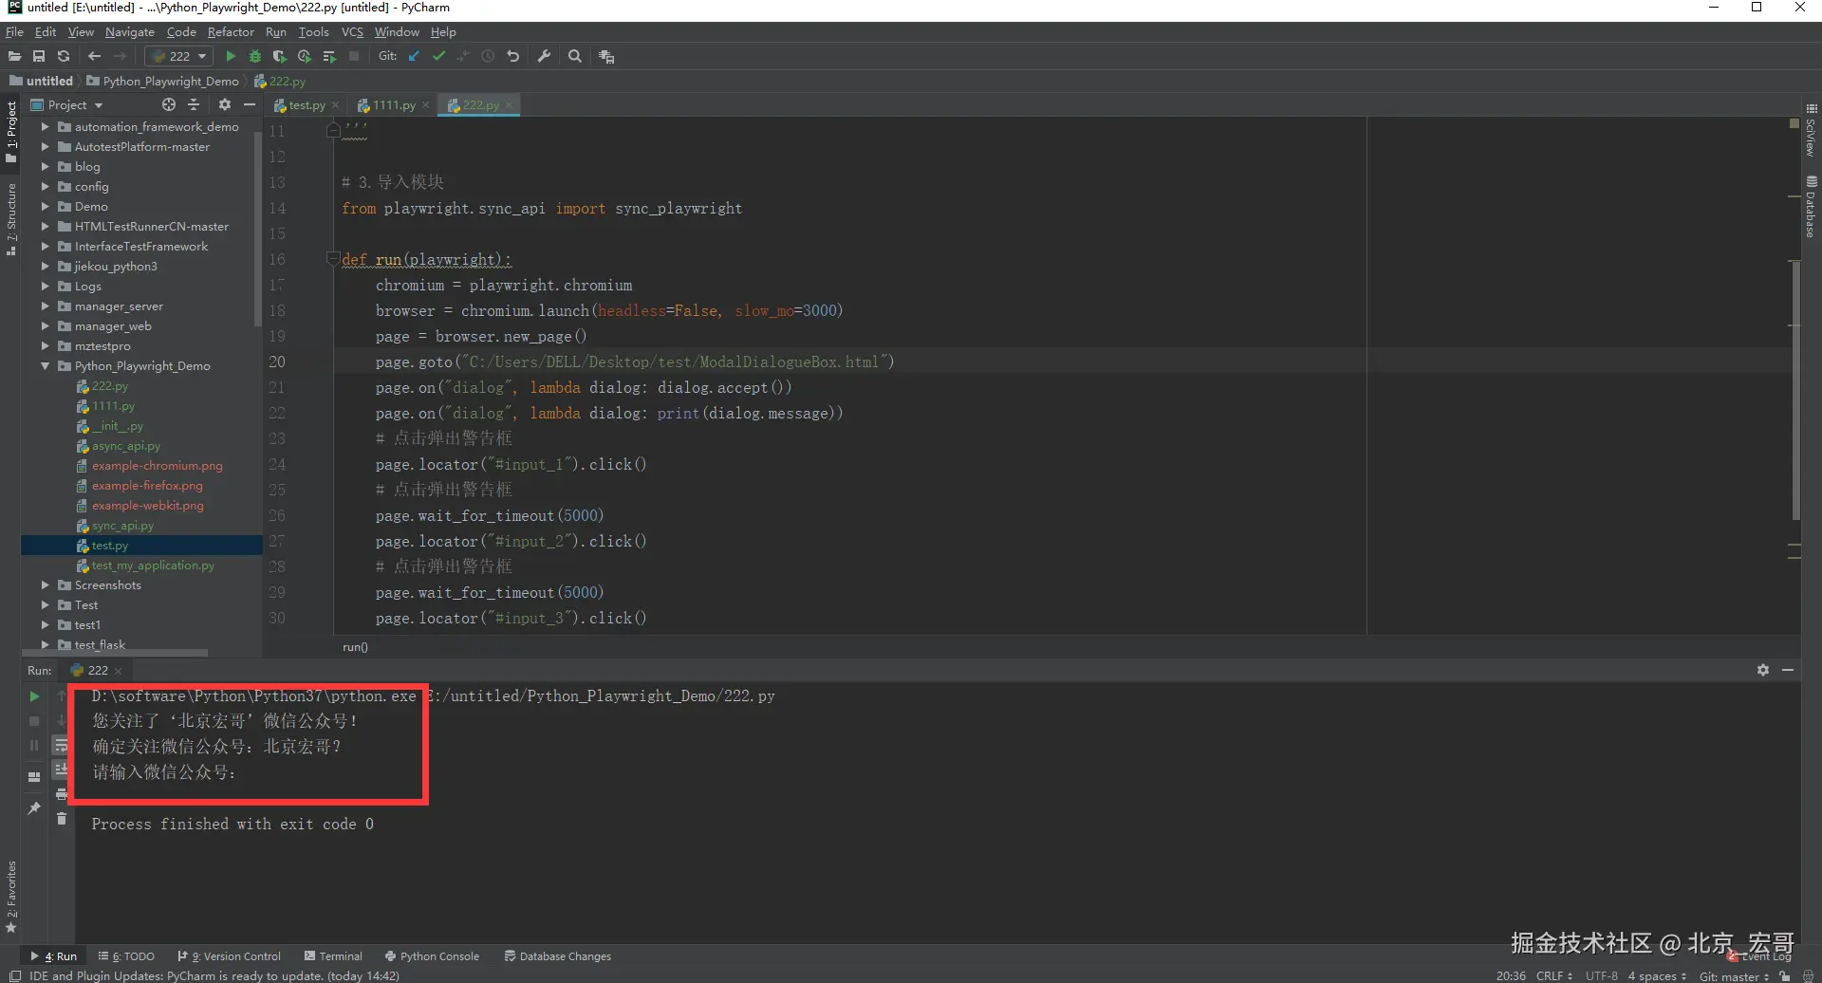The image size is (1822, 983).
Task: Locate current file with the crosshair icon
Action: coord(169,104)
